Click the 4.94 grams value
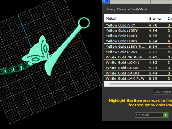The width and height of the screenshot is (172, 129). [153, 30]
